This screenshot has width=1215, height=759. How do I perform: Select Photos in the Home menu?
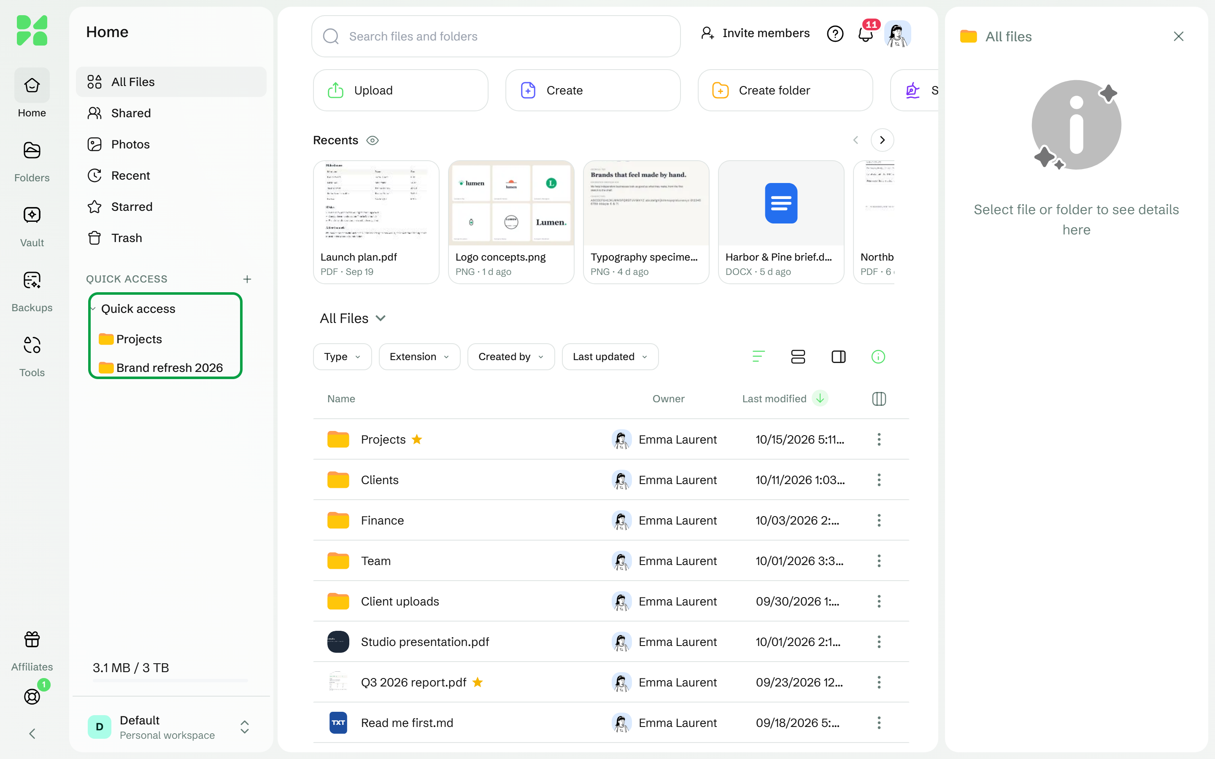[171, 144]
